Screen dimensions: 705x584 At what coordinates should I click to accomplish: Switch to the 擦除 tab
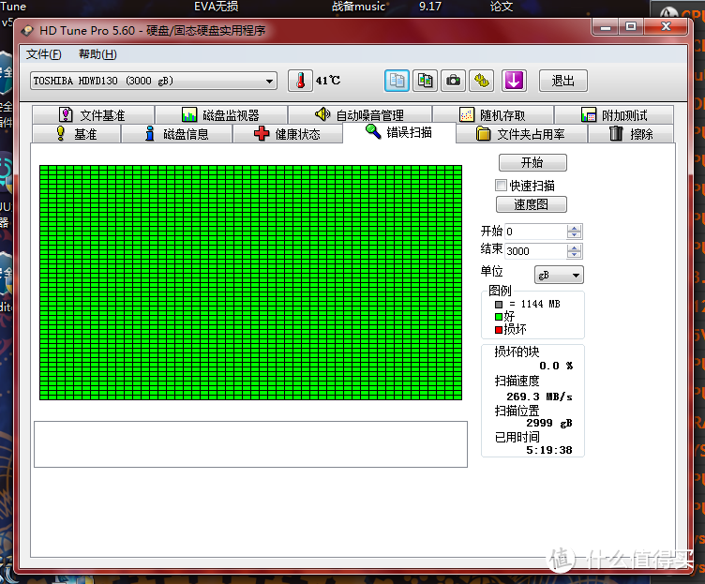click(631, 134)
